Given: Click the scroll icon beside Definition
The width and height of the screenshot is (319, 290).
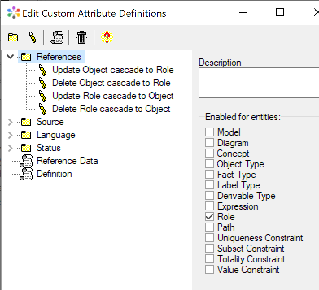Looking at the screenshot, I should (26, 174).
